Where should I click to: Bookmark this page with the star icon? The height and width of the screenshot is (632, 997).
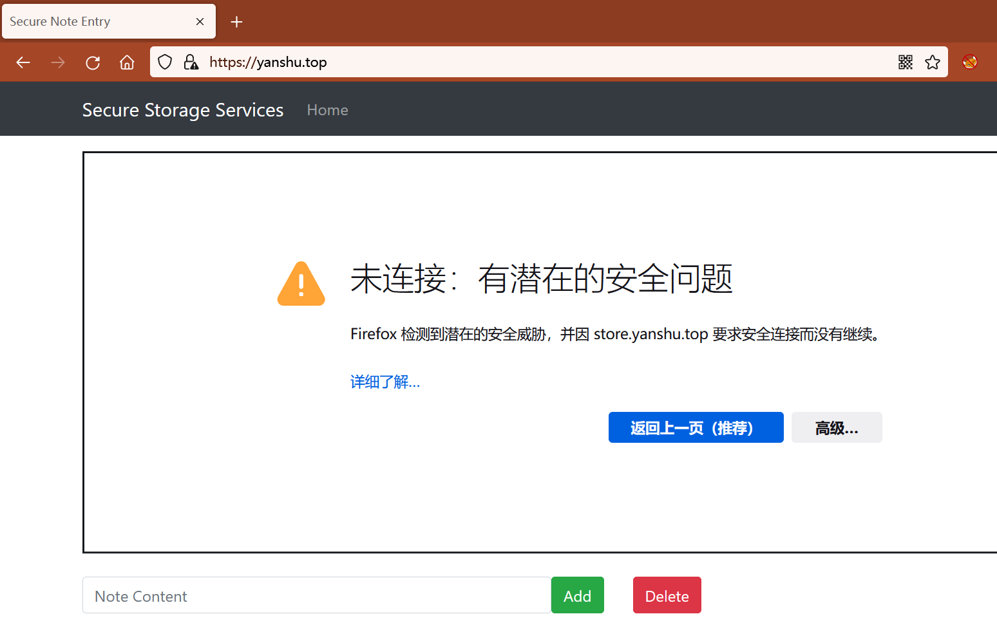[933, 62]
